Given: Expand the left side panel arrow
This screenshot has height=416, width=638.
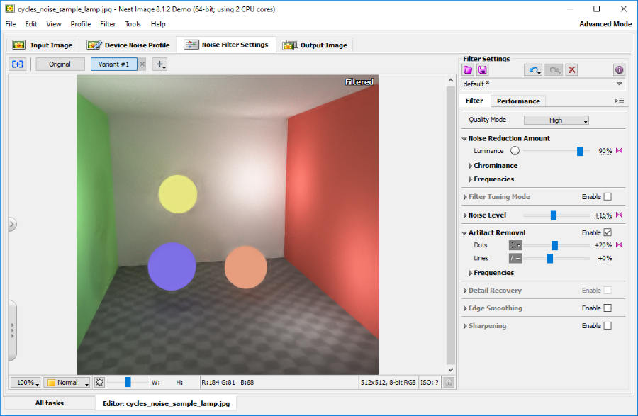Looking at the screenshot, I should (x=12, y=224).
